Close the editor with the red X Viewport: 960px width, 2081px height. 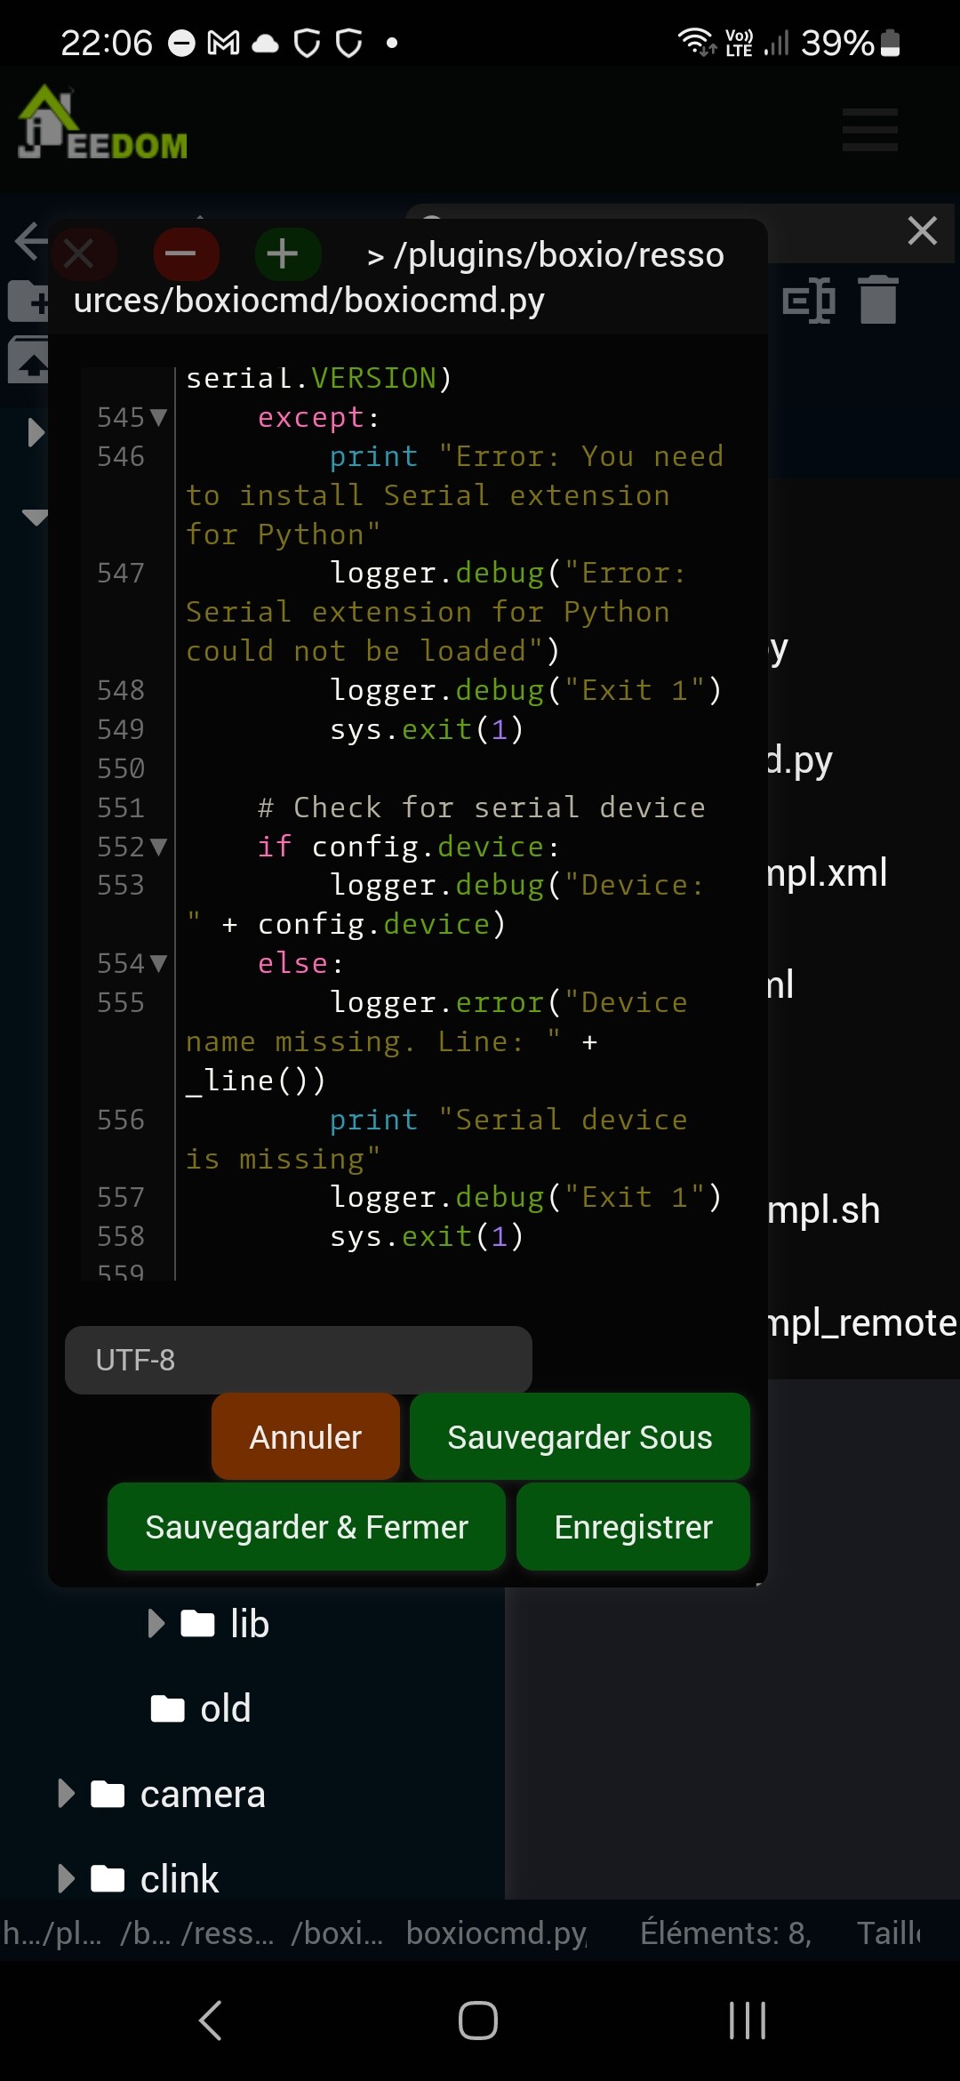tap(80, 254)
